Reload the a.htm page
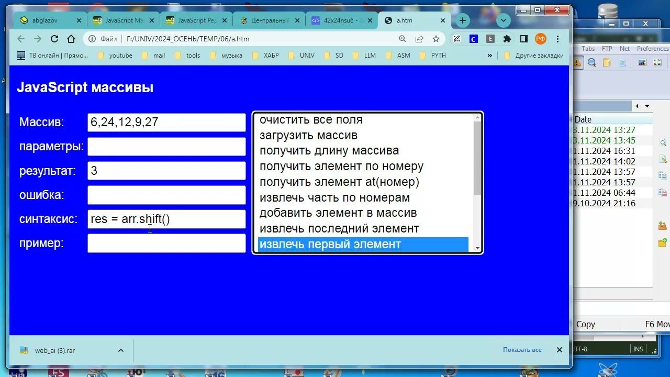 [54, 39]
